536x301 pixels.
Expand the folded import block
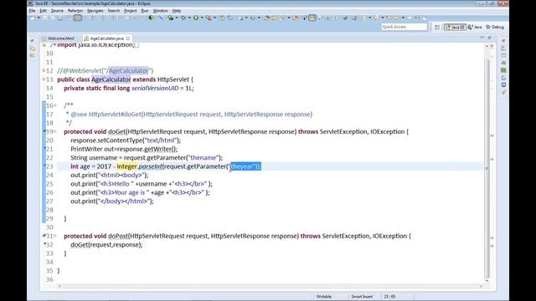coord(54,44)
